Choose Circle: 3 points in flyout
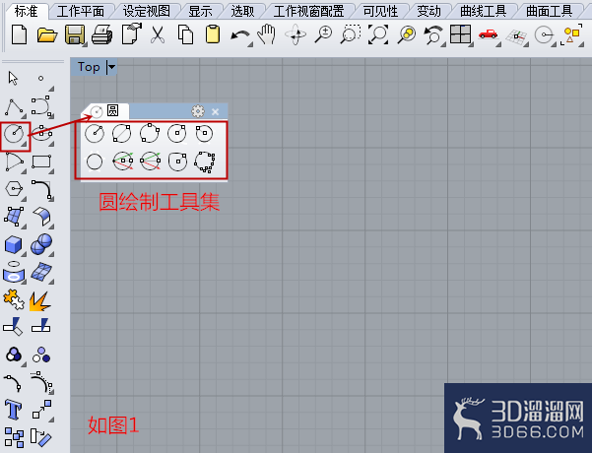Image resolution: width=592 pixels, height=453 pixels. pos(150,133)
